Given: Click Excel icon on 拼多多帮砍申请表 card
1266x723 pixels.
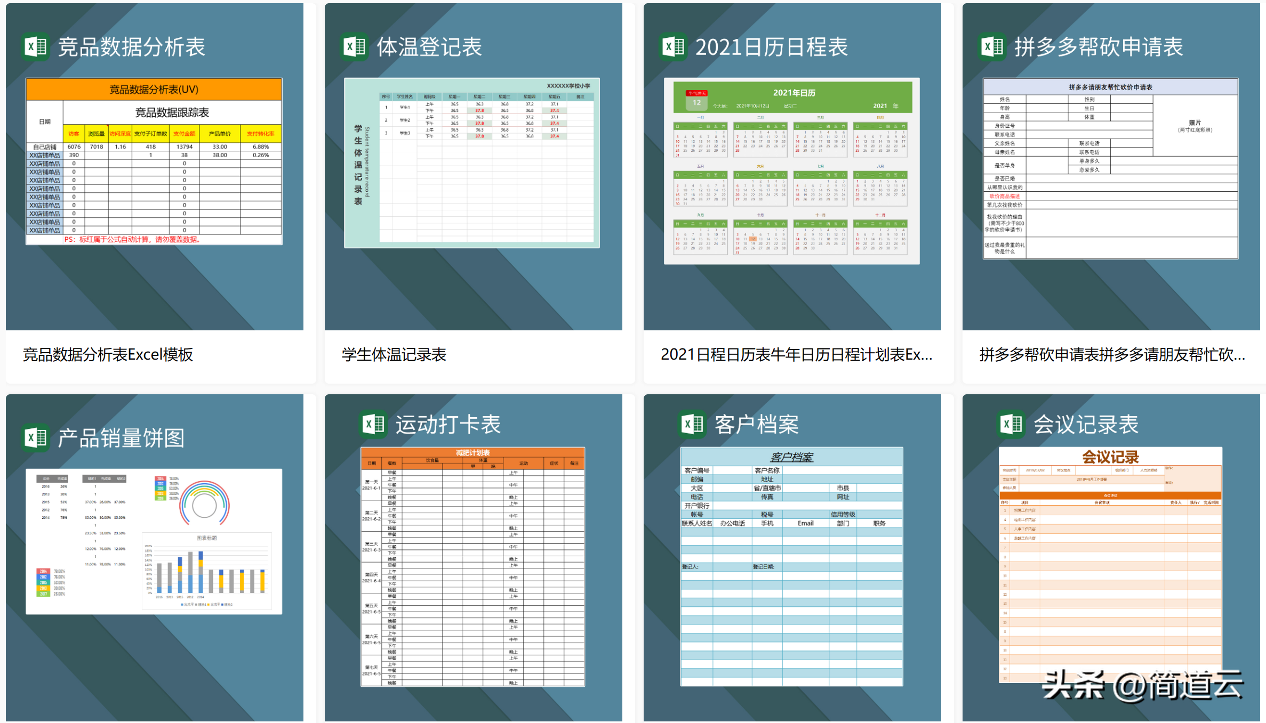Looking at the screenshot, I should coord(992,47).
